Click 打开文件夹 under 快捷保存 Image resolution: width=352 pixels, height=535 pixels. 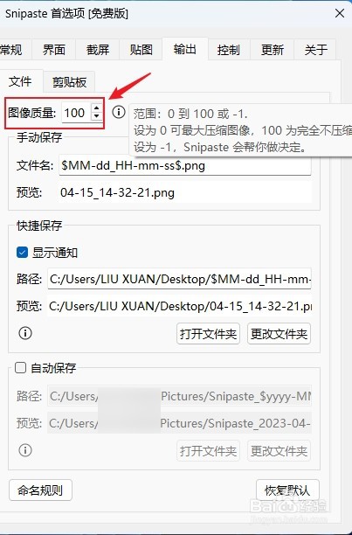[x=208, y=334]
